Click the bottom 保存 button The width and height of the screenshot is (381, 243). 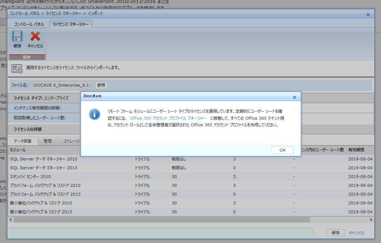click(336, 233)
